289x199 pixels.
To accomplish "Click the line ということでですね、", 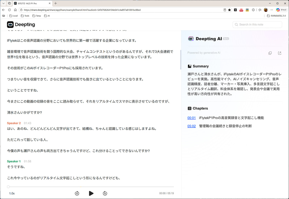I will click(x=23, y=90).
